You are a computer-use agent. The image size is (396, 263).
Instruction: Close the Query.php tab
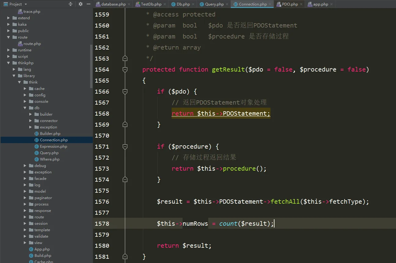pyautogui.click(x=227, y=4)
